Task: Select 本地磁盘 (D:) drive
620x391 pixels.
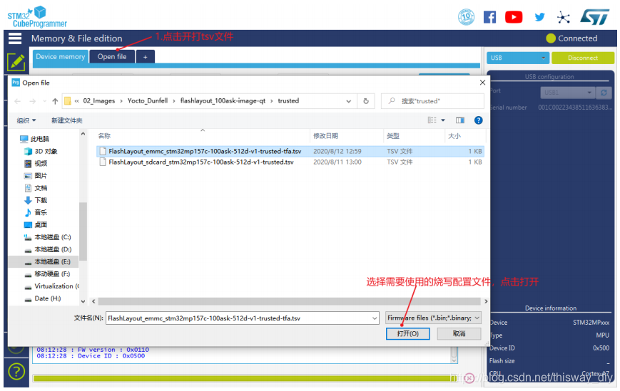Action: (48, 249)
